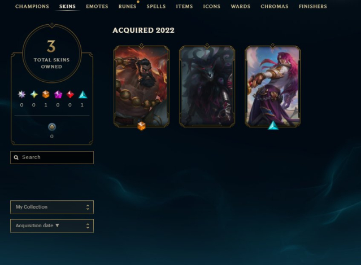The width and height of the screenshot is (361, 265).
Task: Select the Finishers tab
Action: 312,6
